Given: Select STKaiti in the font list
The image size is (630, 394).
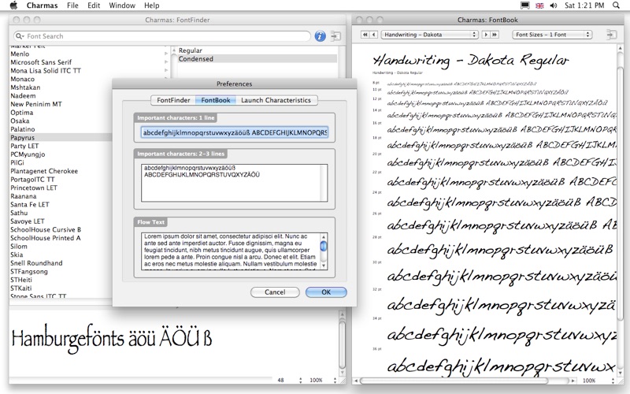Looking at the screenshot, I should pyautogui.click(x=21, y=288).
